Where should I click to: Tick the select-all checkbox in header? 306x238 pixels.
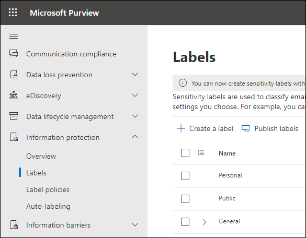point(185,153)
